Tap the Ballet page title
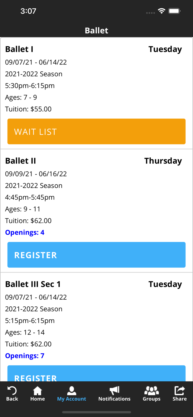This screenshot has width=193, height=417. [96, 31]
